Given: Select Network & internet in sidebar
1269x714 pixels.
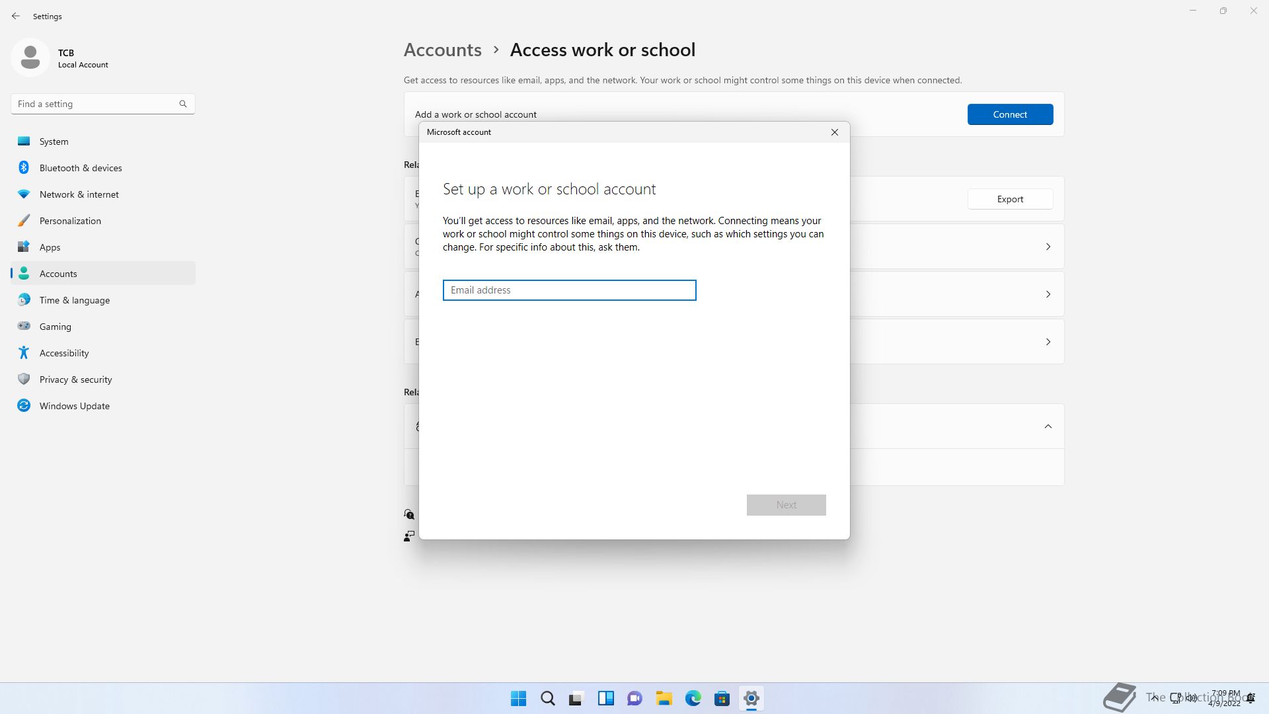Looking at the screenshot, I should point(103,194).
